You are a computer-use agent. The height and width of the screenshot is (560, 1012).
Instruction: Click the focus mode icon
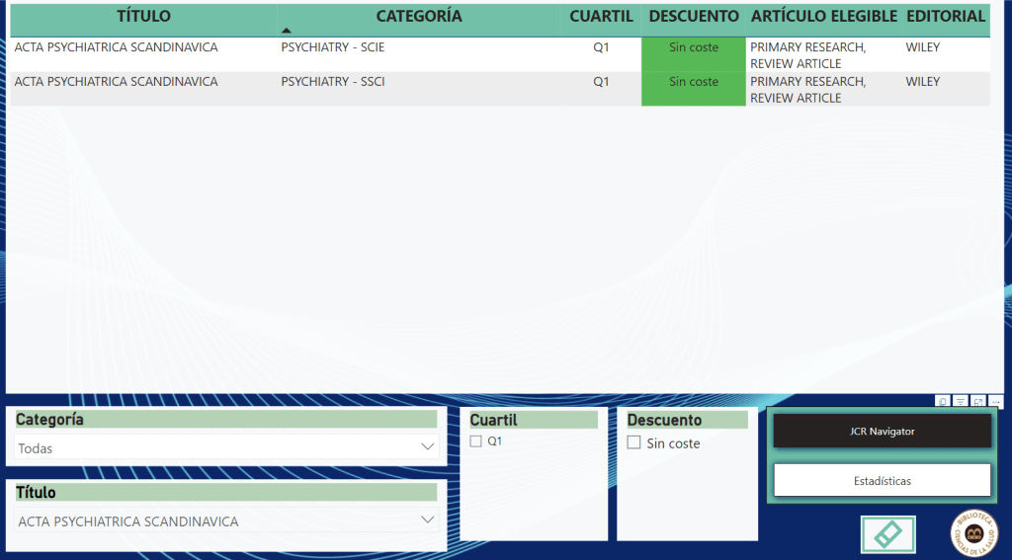pos(977,401)
